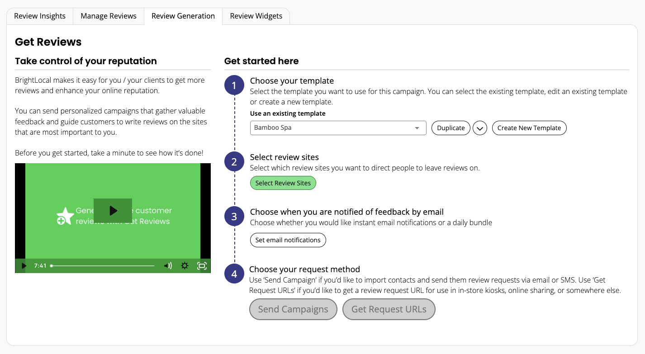Image resolution: width=645 pixels, height=354 pixels.
Task: Click the small play icon in video controls
Action: point(24,266)
